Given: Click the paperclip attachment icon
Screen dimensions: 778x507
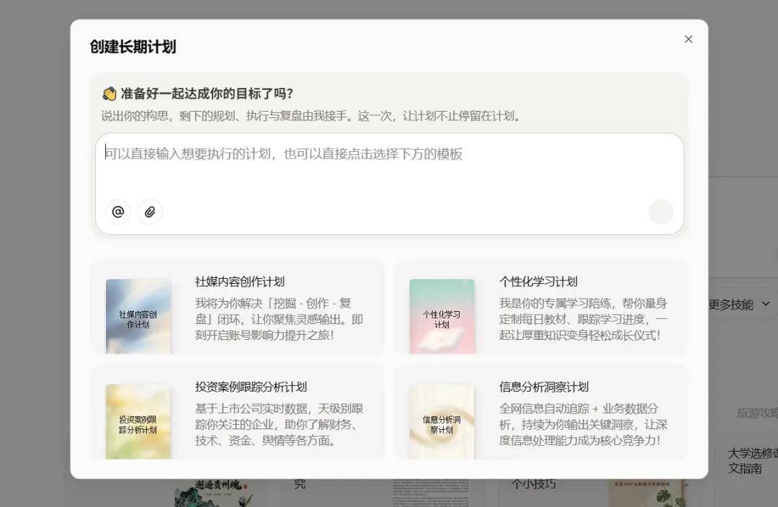Looking at the screenshot, I should pyautogui.click(x=150, y=212).
